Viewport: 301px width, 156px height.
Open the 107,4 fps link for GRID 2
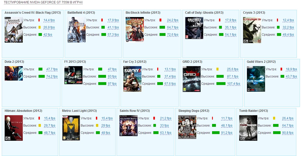pos(234,84)
